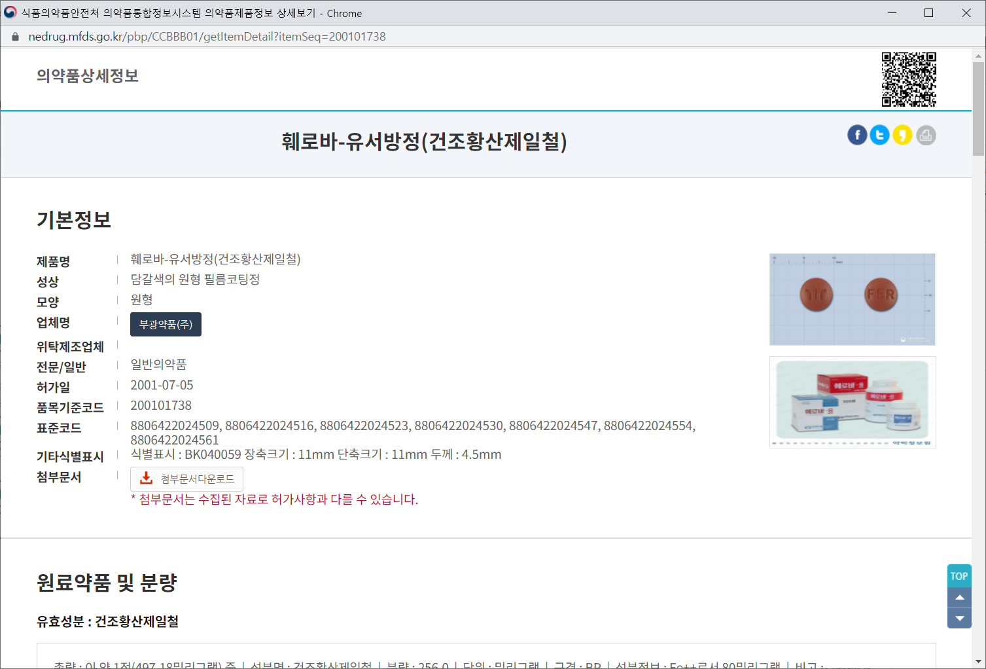Click the down arrow navigation button
The image size is (986, 669).
click(x=959, y=618)
